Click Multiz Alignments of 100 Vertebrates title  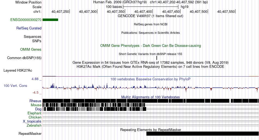[150, 97]
